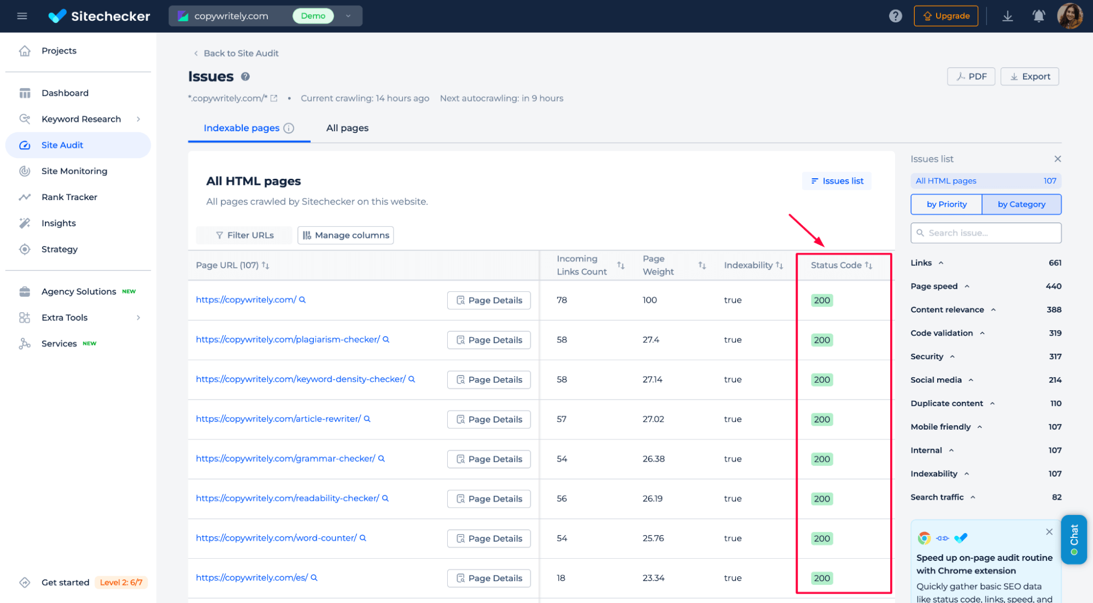The image size is (1093, 603).
Task: Click Manage columns button
Action: tap(346, 235)
